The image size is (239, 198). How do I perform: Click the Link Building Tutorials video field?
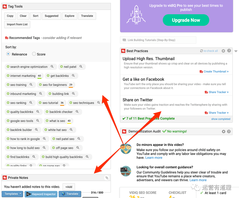(x=158, y=40)
